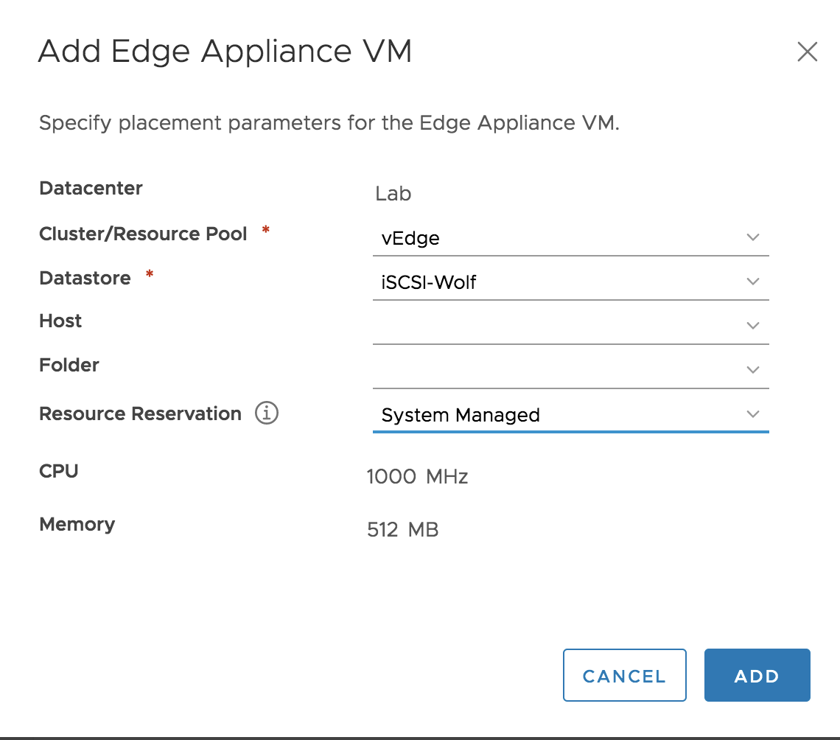Click the empty Folder field
840x740 pixels.
click(x=516, y=370)
